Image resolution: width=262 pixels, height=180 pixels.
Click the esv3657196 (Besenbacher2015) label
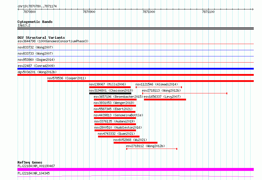(118, 97)
